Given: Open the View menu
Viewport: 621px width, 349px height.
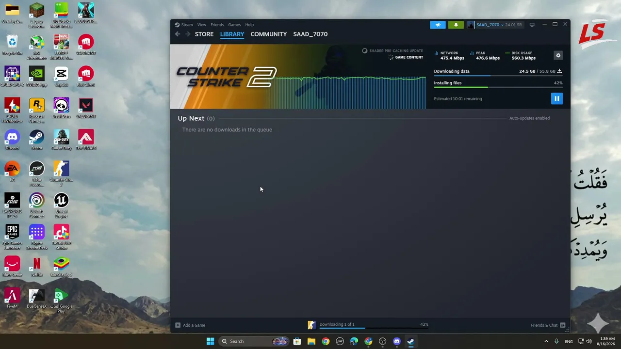Looking at the screenshot, I should [x=201, y=25].
